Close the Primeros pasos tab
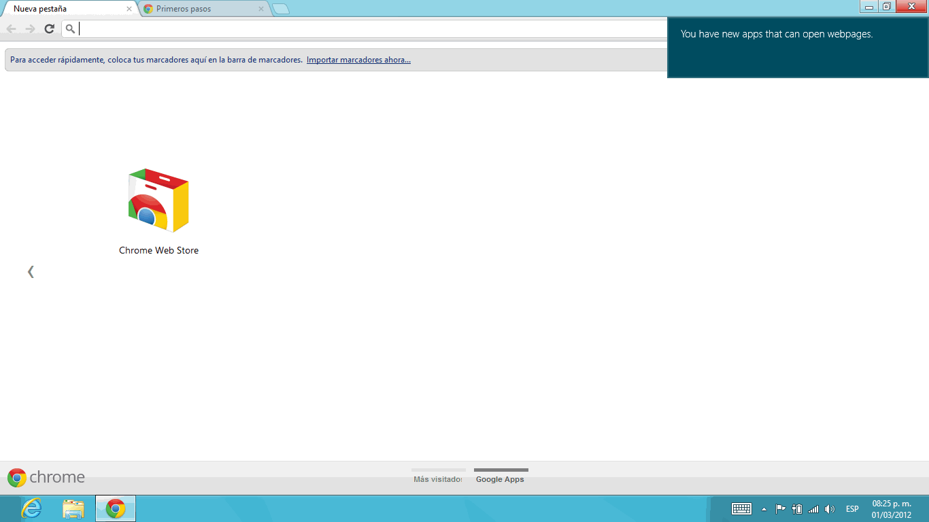The width and height of the screenshot is (929, 522). (260, 9)
